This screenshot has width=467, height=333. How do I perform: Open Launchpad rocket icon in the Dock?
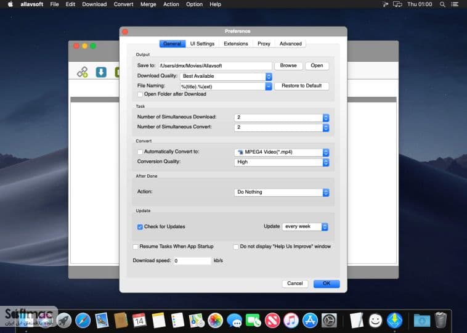pos(64,321)
